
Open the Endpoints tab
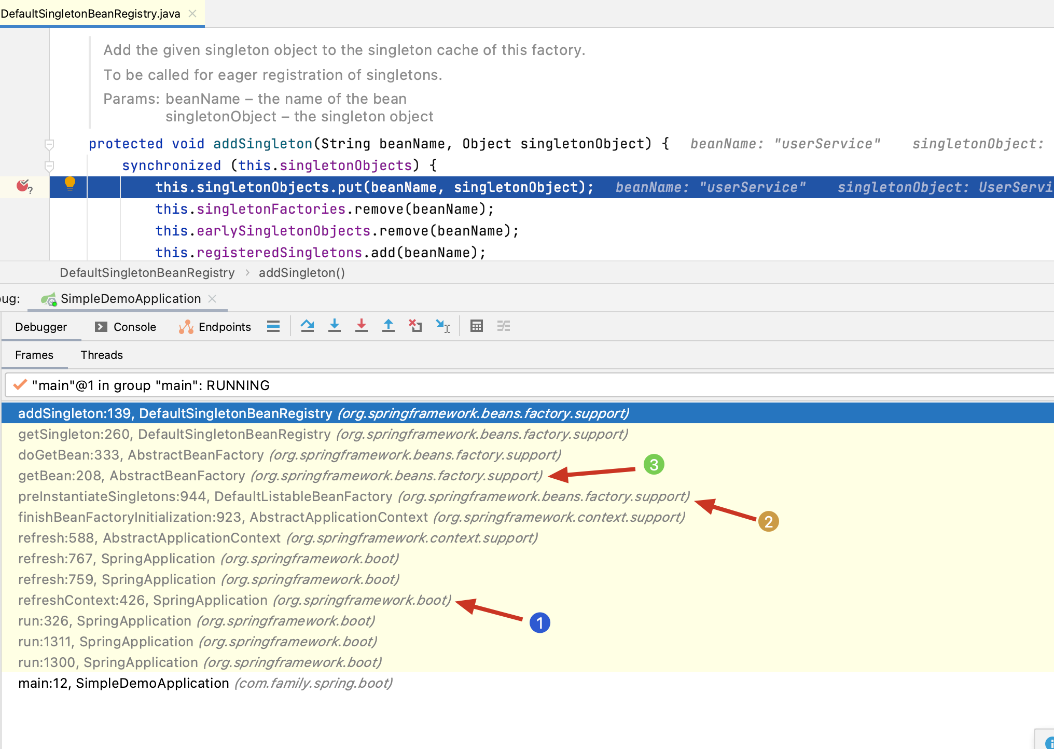pyautogui.click(x=215, y=327)
